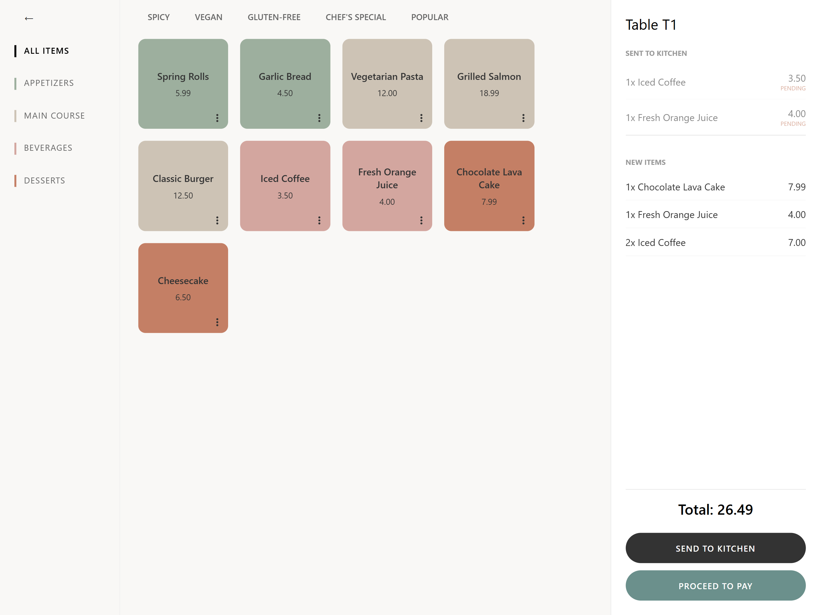Screen dimensions: 820x615
Task: Open Grilled Salmon three-dot options menu
Action: (x=523, y=118)
